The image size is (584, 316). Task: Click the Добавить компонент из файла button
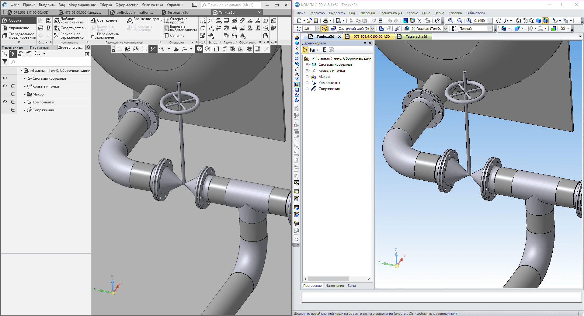click(x=70, y=20)
